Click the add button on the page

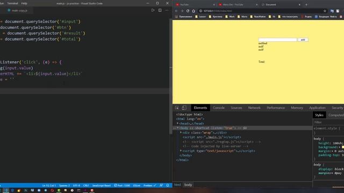[x=303, y=40]
